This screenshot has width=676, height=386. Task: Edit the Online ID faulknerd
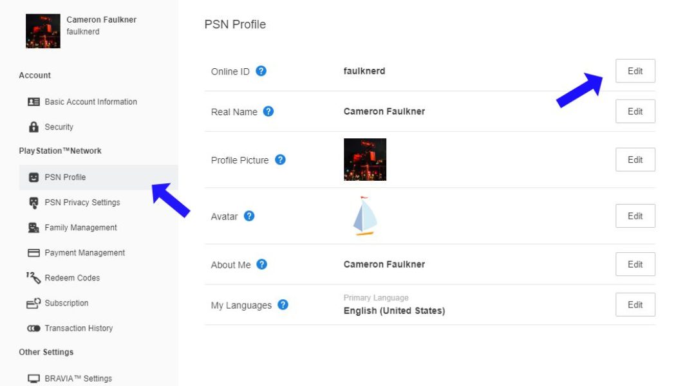click(x=635, y=71)
